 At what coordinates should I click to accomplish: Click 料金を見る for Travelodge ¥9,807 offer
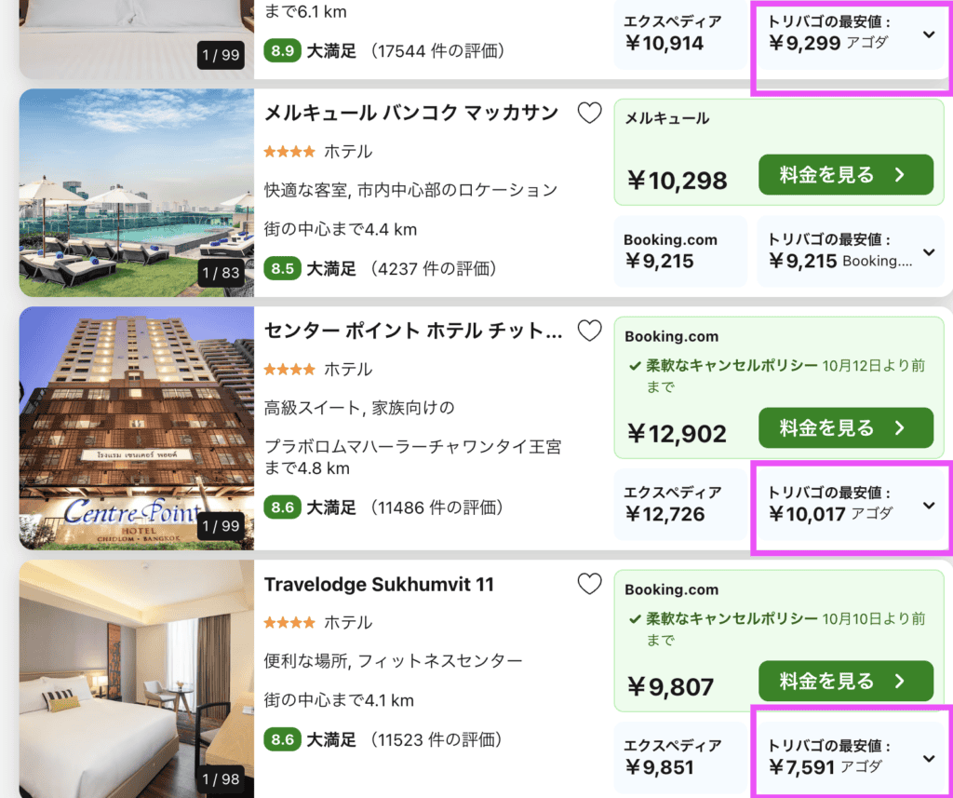[846, 681]
